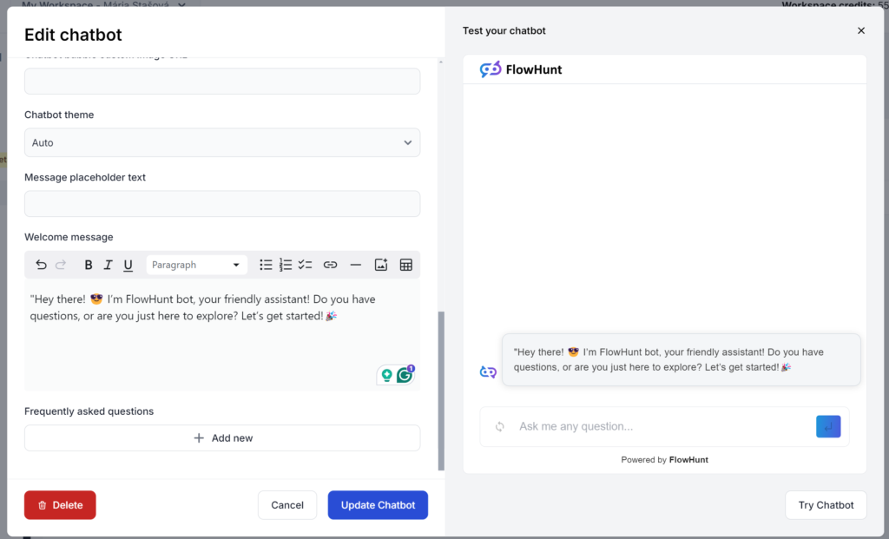Open the Chatbot theme dropdown
Image resolution: width=889 pixels, height=539 pixels.
(221, 142)
